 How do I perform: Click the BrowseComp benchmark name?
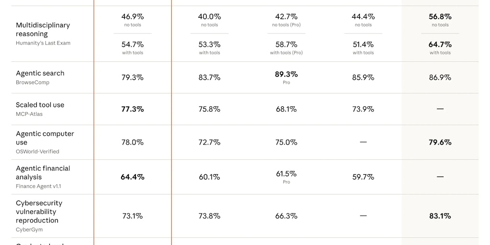tap(33, 82)
